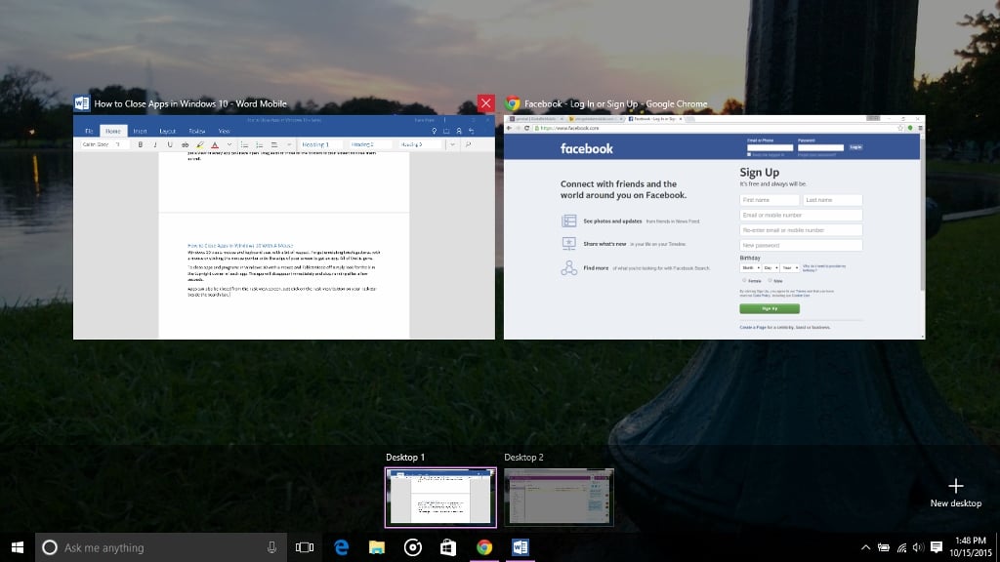This screenshot has height=562, width=1000.
Task: Close the Word Mobile window thumbnail
Action: pyautogui.click(x=485, y=103)
